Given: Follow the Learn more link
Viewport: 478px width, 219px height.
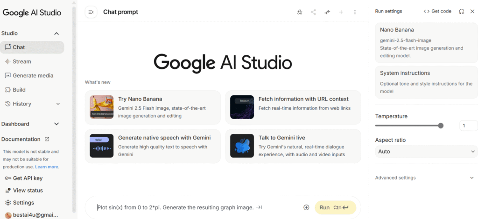Looking at the screenshot, I should (x=47, y=167).
